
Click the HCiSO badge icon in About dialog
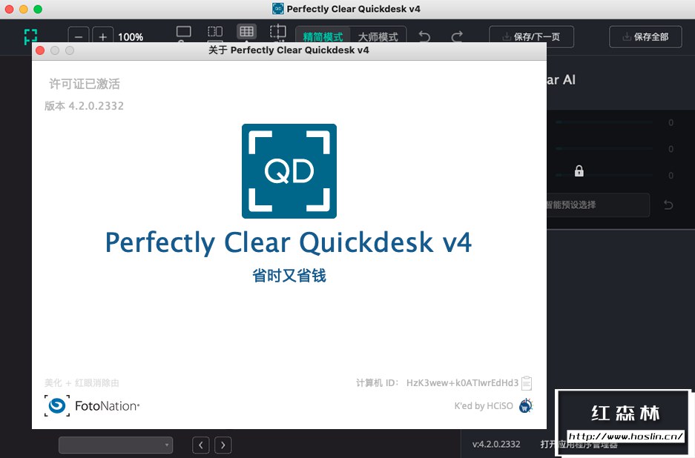pyautogui.click(x=526, y=405)
